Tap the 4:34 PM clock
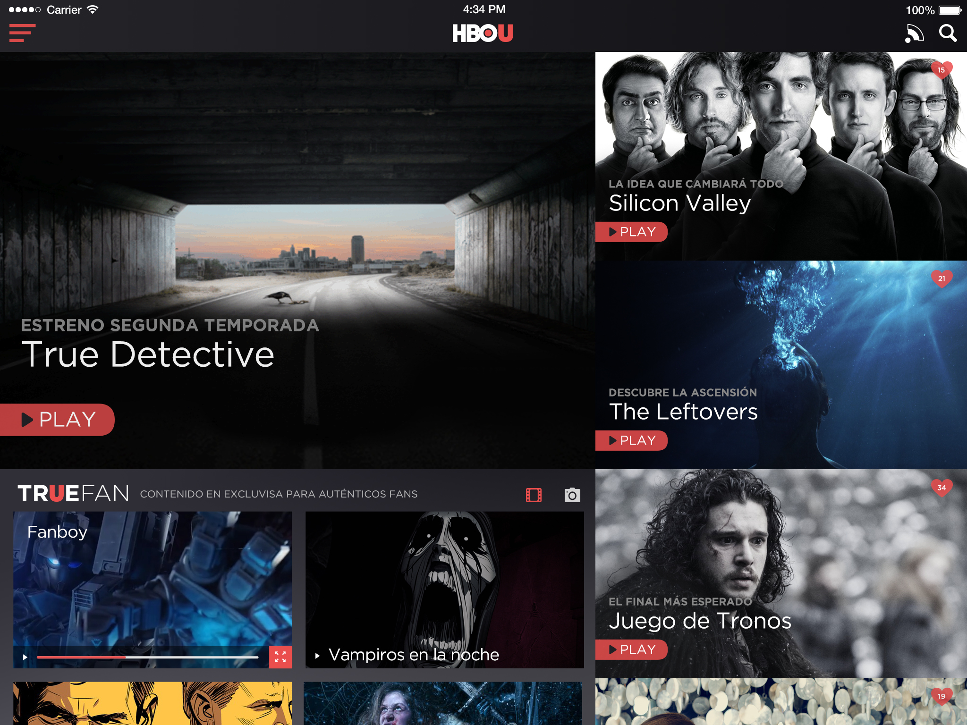The width and height of the screenshot is (967, 725). coord(484,9)
